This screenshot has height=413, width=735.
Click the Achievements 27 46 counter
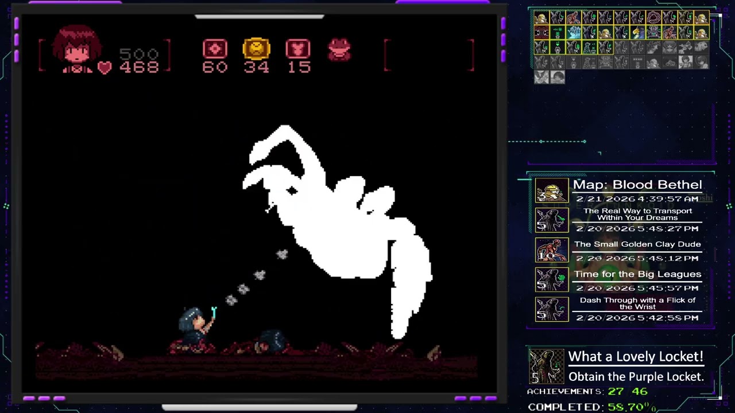587,391
